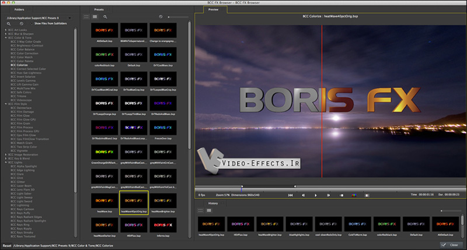The image size is (467, 250).
Task: Expand the BCC Image Restoration folder
Action: 6,154
